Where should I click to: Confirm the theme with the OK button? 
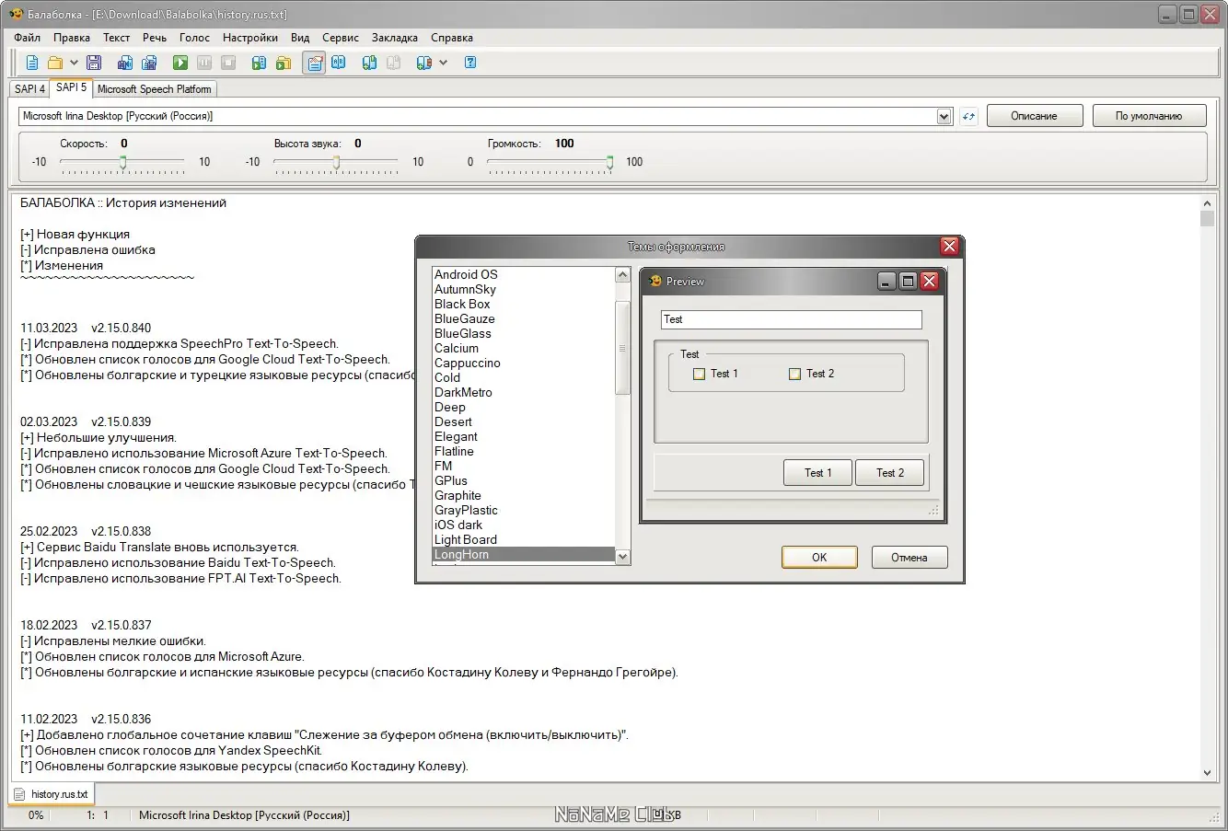(x=819, y=558)
